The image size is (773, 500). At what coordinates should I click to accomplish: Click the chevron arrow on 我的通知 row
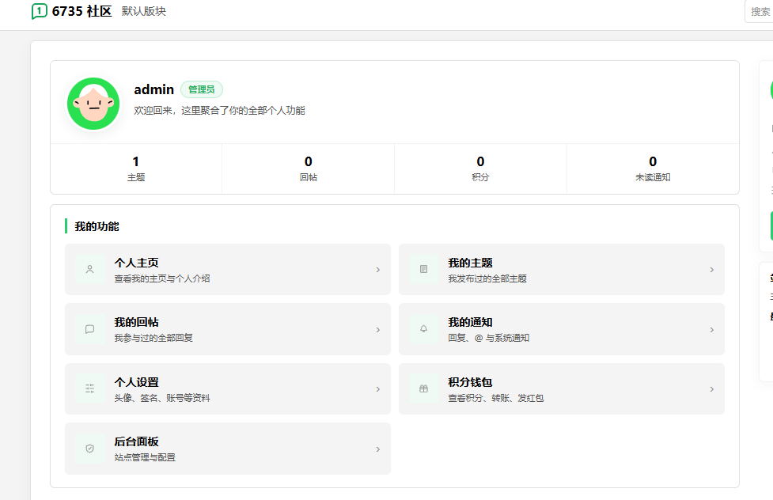click(x=712, y=330)
